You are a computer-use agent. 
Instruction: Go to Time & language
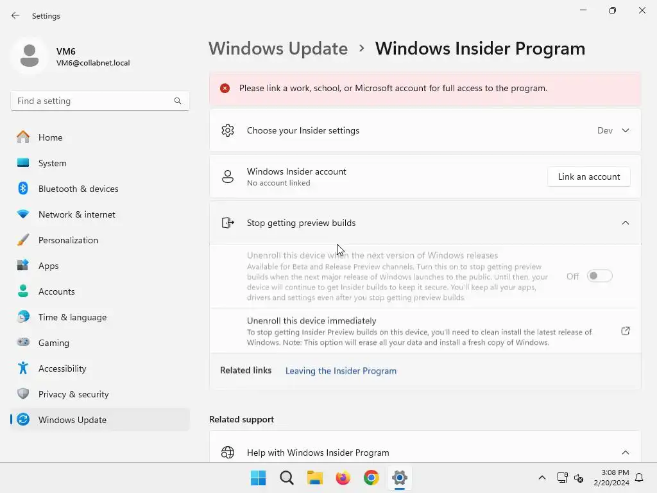pos(99,316)
